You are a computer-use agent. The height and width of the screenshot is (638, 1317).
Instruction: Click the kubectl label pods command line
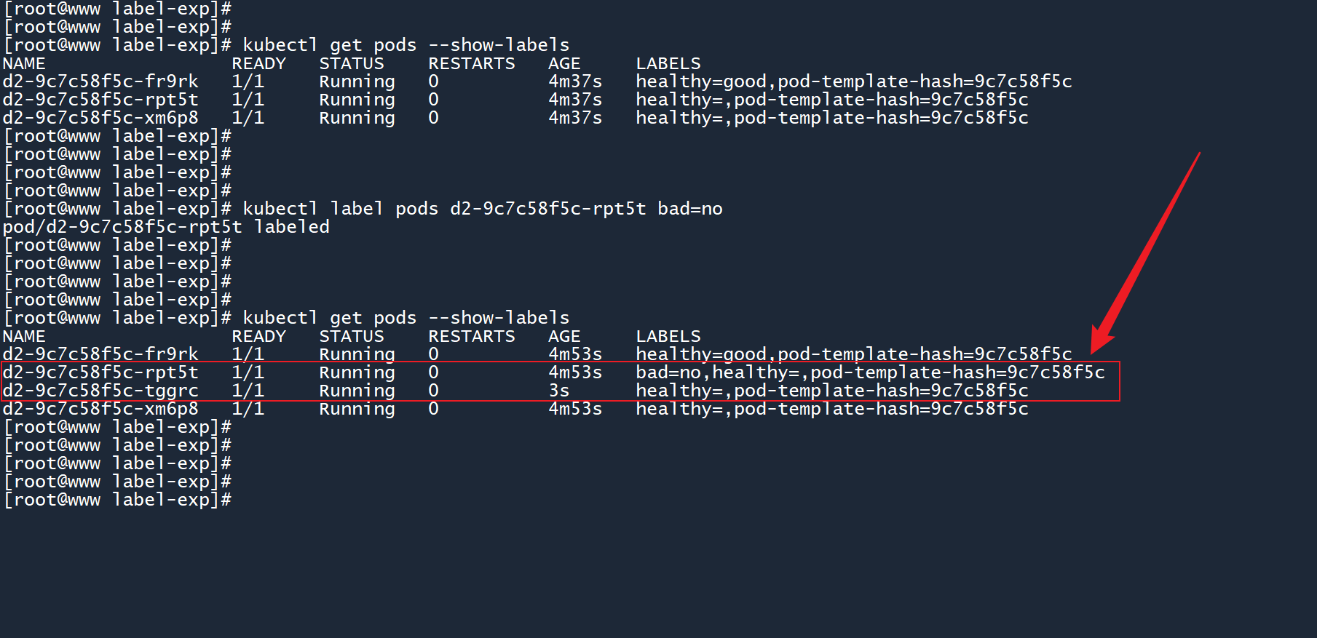(482, 209)
